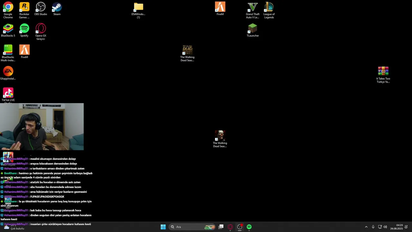Click the microphone tray icon
This screenshot has height=232, width=412.
click(x=373, y=227)
